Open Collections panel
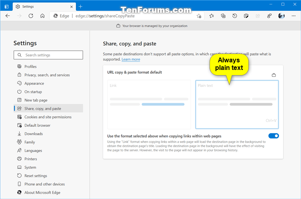Screen dimensions: 301x199 click(x=223, y=16)
